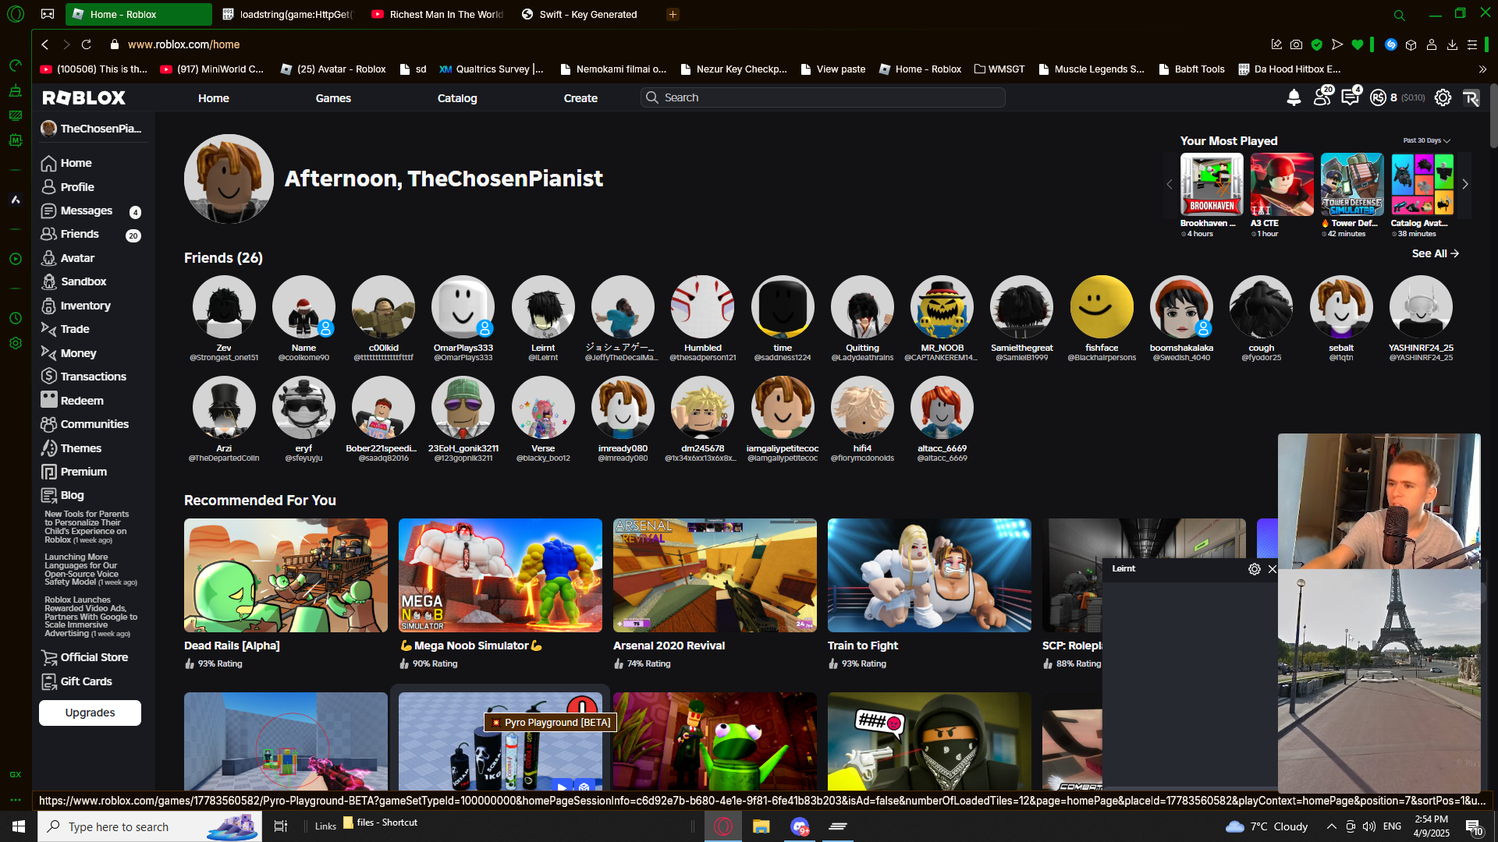
Task: Open Windows notification center icon
Action: pyautogui.click(x=1474, y=826)
